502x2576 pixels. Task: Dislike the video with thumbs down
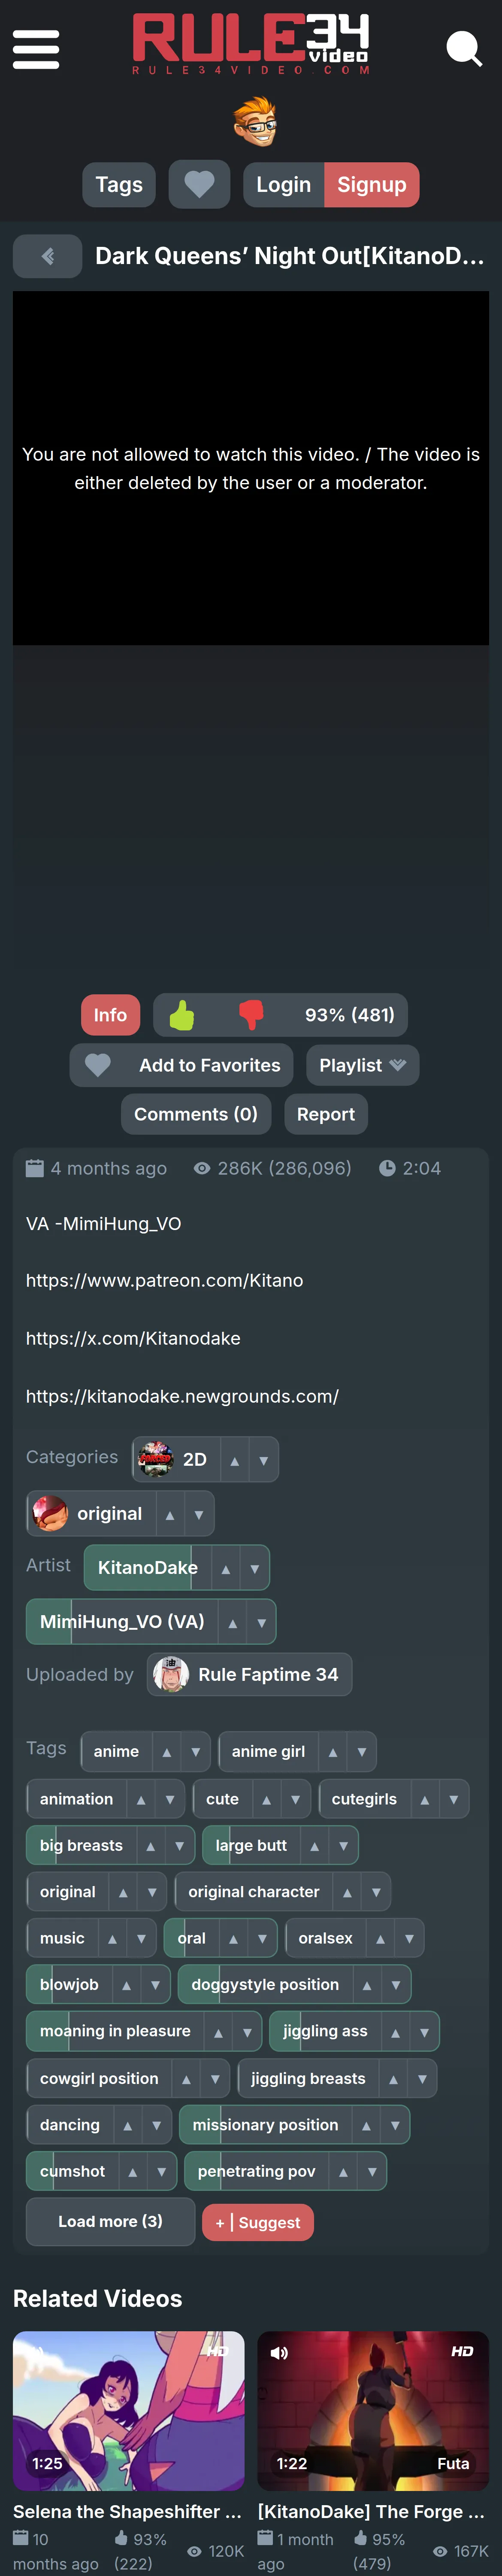251,1015
